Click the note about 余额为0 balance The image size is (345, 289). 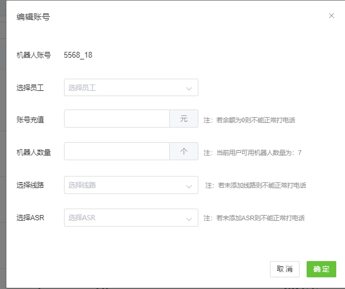(249, 120)
